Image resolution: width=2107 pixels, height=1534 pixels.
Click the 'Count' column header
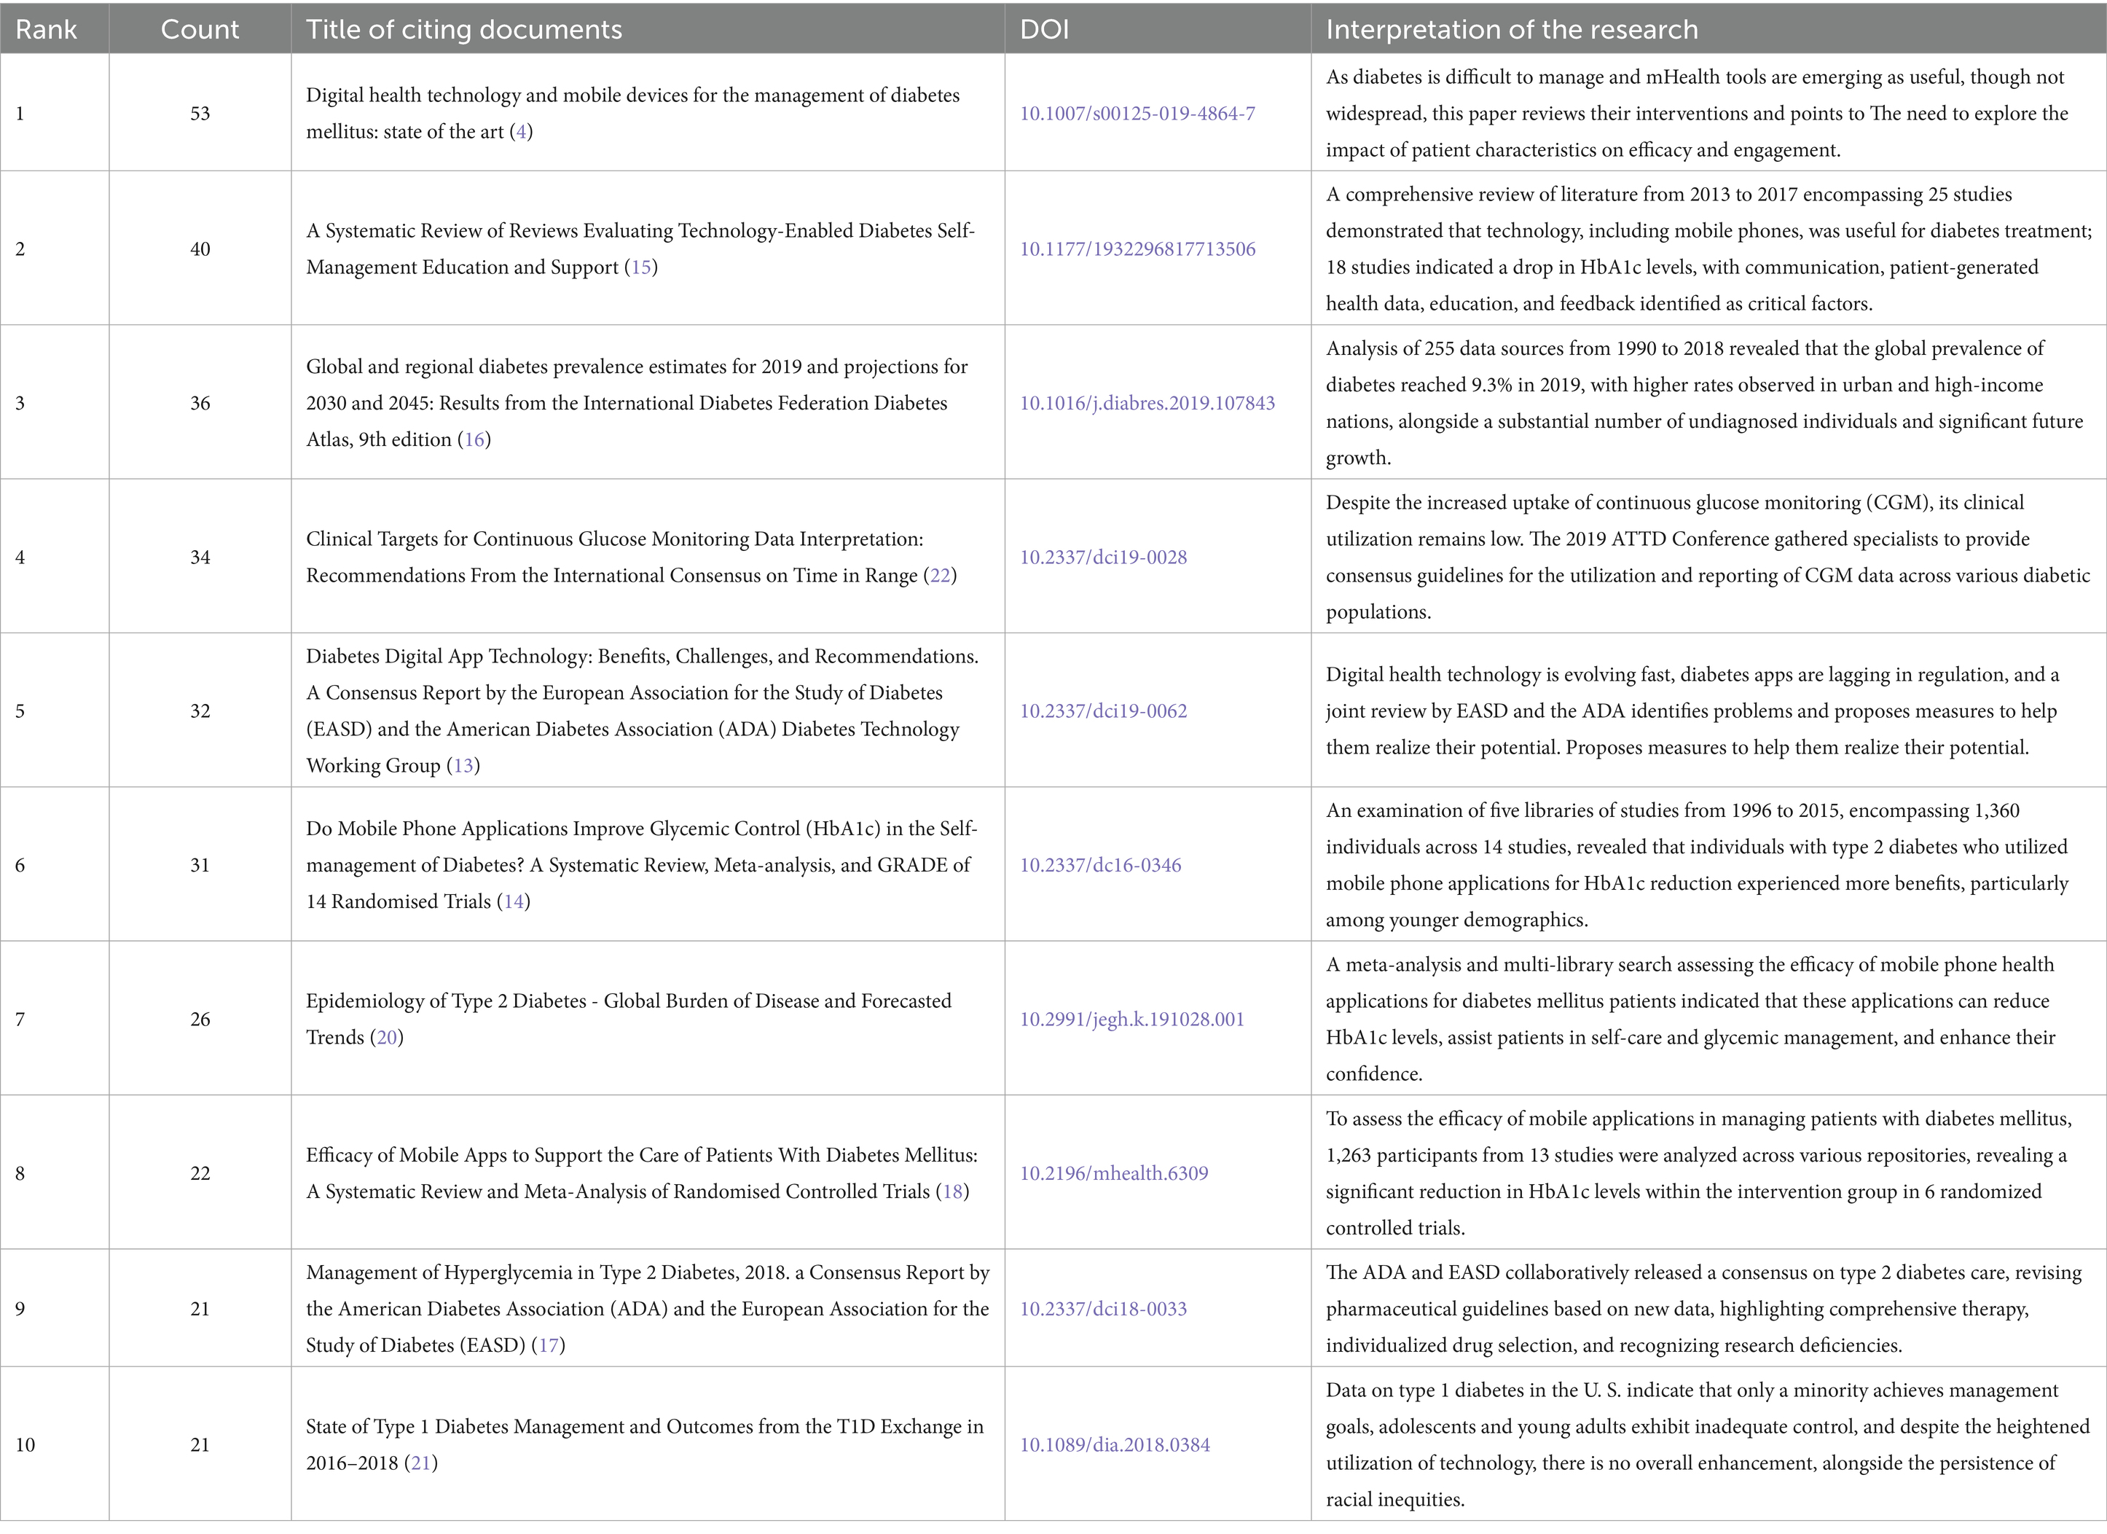[200, 30]
